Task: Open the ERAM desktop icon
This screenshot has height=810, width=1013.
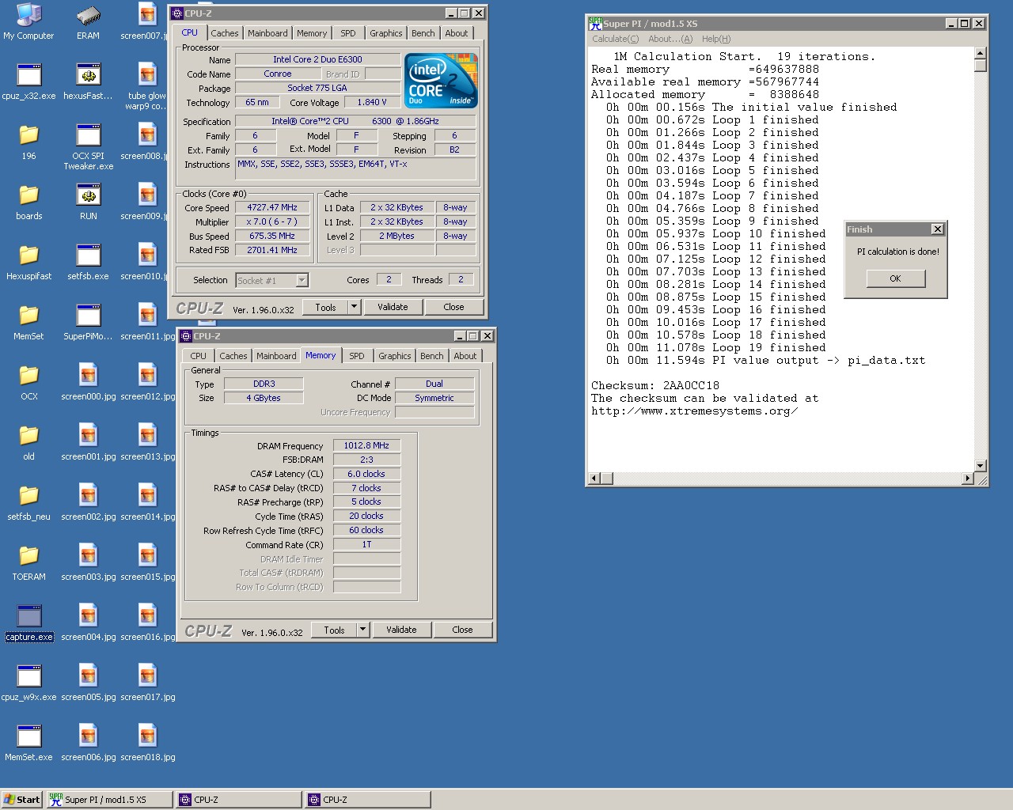Action: click(88, 21)
